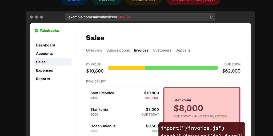The image size is (273, 136).
Task: Open Reports in the sidebar
Action: (43, 79)
